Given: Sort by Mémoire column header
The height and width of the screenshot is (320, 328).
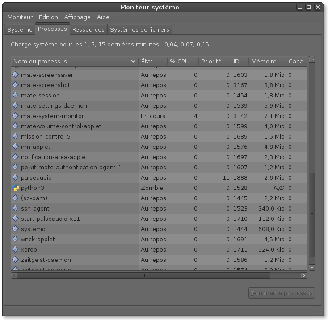Looking at the screenshot, I should tap(267, 61).
